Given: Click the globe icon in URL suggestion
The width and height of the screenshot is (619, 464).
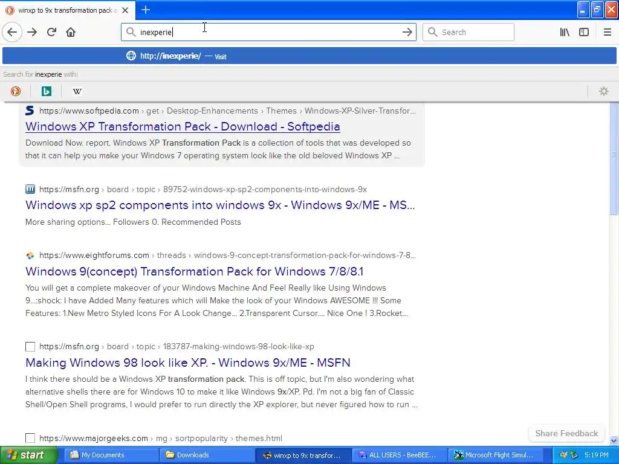Looking at the screenshot, I should tap(131, 56).
